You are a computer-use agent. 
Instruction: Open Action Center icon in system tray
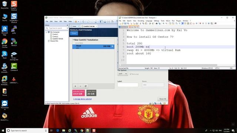tap(233, 130)
